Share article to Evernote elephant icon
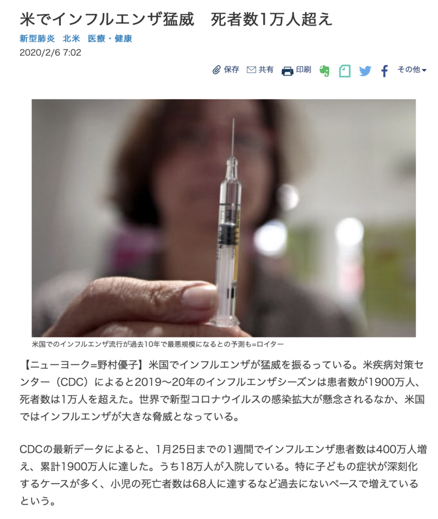This screenshot has height=519, width=438. coord(324,71)
